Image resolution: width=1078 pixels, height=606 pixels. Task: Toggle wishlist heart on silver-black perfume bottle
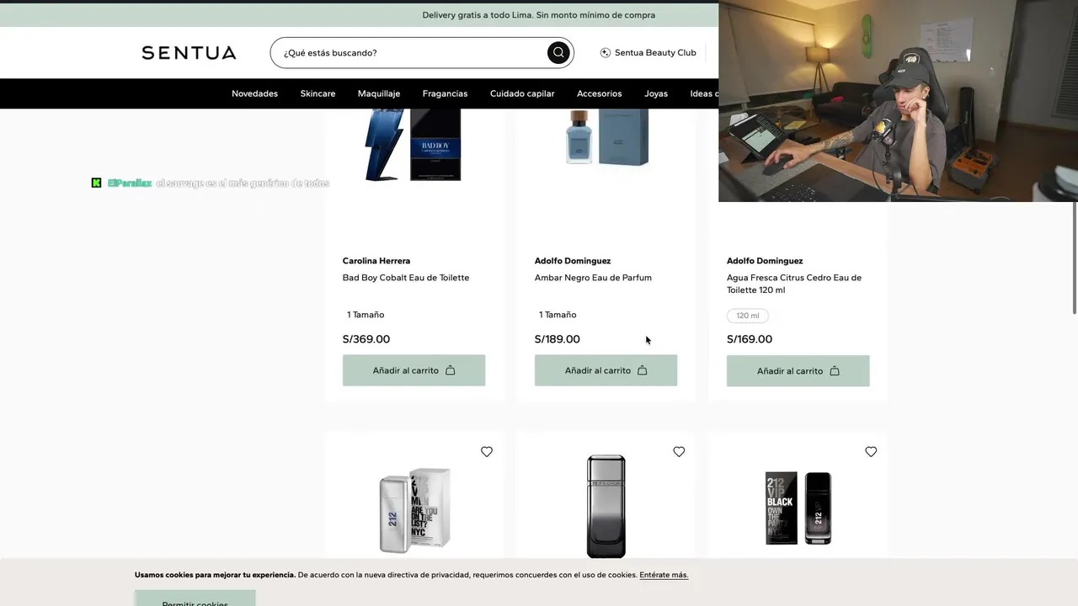679,452
